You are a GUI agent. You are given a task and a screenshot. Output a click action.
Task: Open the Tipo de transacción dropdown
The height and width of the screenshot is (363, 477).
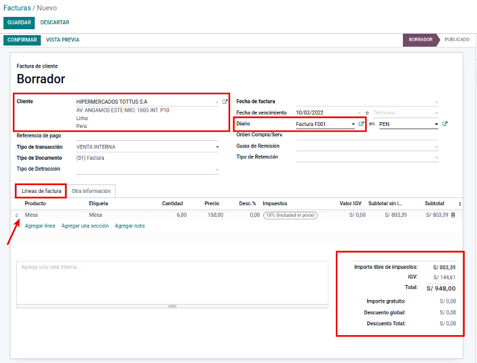217,147
